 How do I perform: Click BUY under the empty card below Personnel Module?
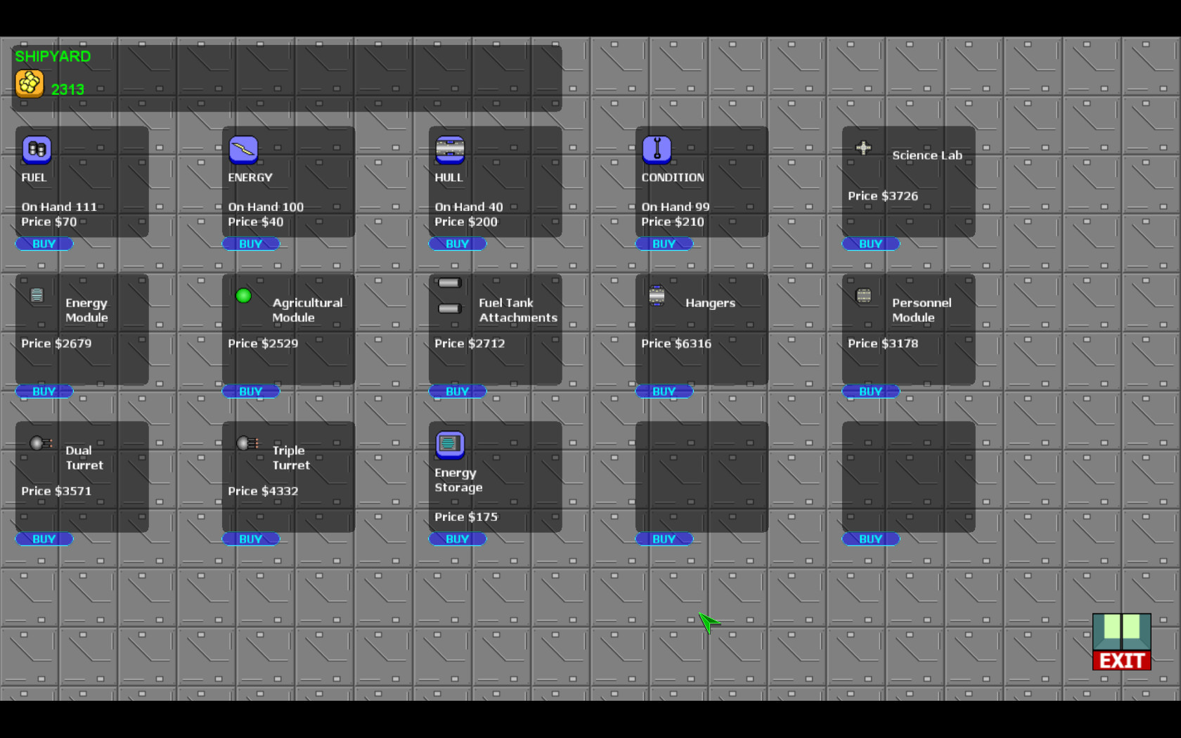871,539
